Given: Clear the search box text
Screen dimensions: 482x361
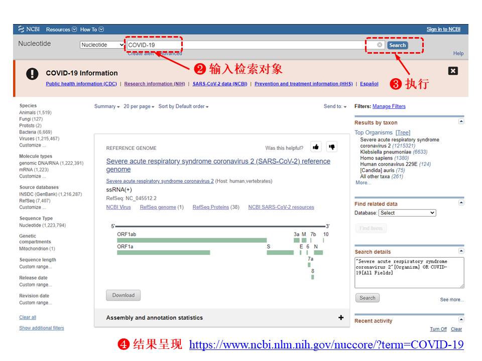Looking at the screenshot, I should tap(380, 45).
